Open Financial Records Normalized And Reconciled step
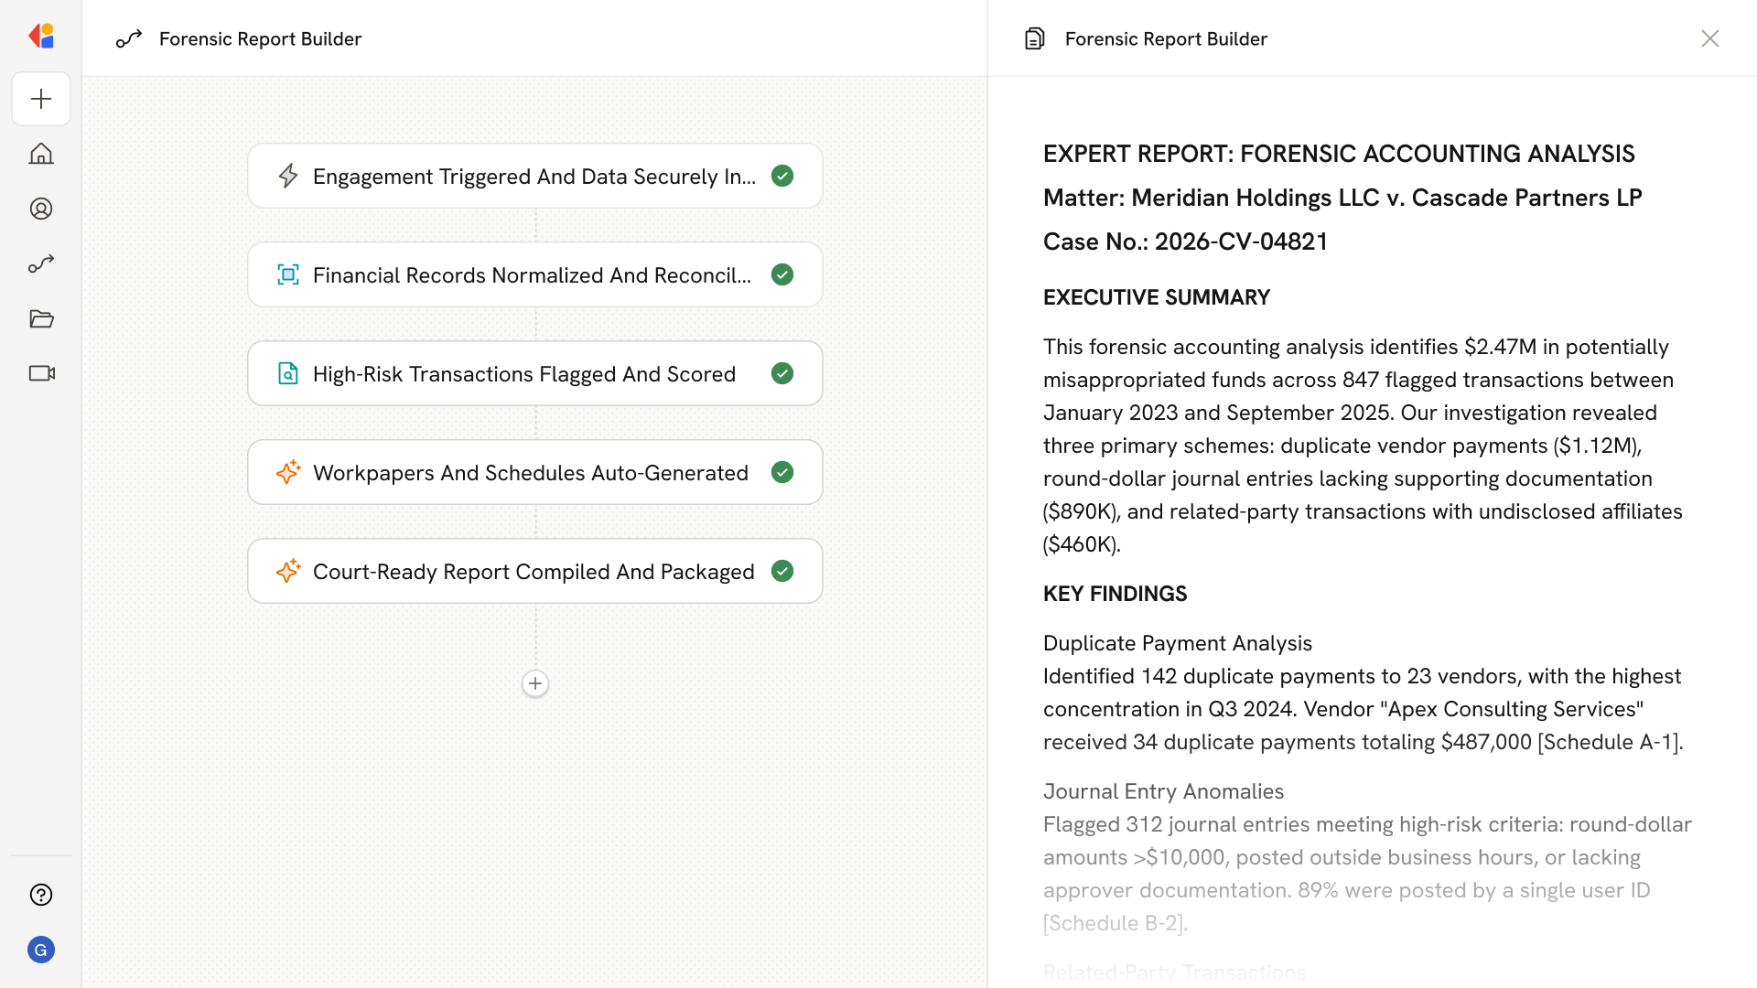The width and height of the screenshot is (1757, 988). click(x=531, y=274)
